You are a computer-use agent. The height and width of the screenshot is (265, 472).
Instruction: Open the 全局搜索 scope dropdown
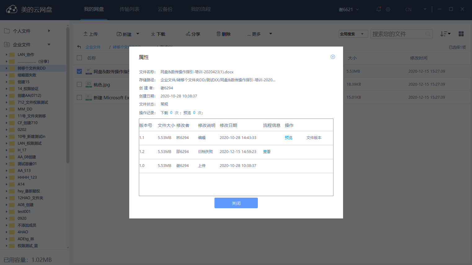coord(353,34)
